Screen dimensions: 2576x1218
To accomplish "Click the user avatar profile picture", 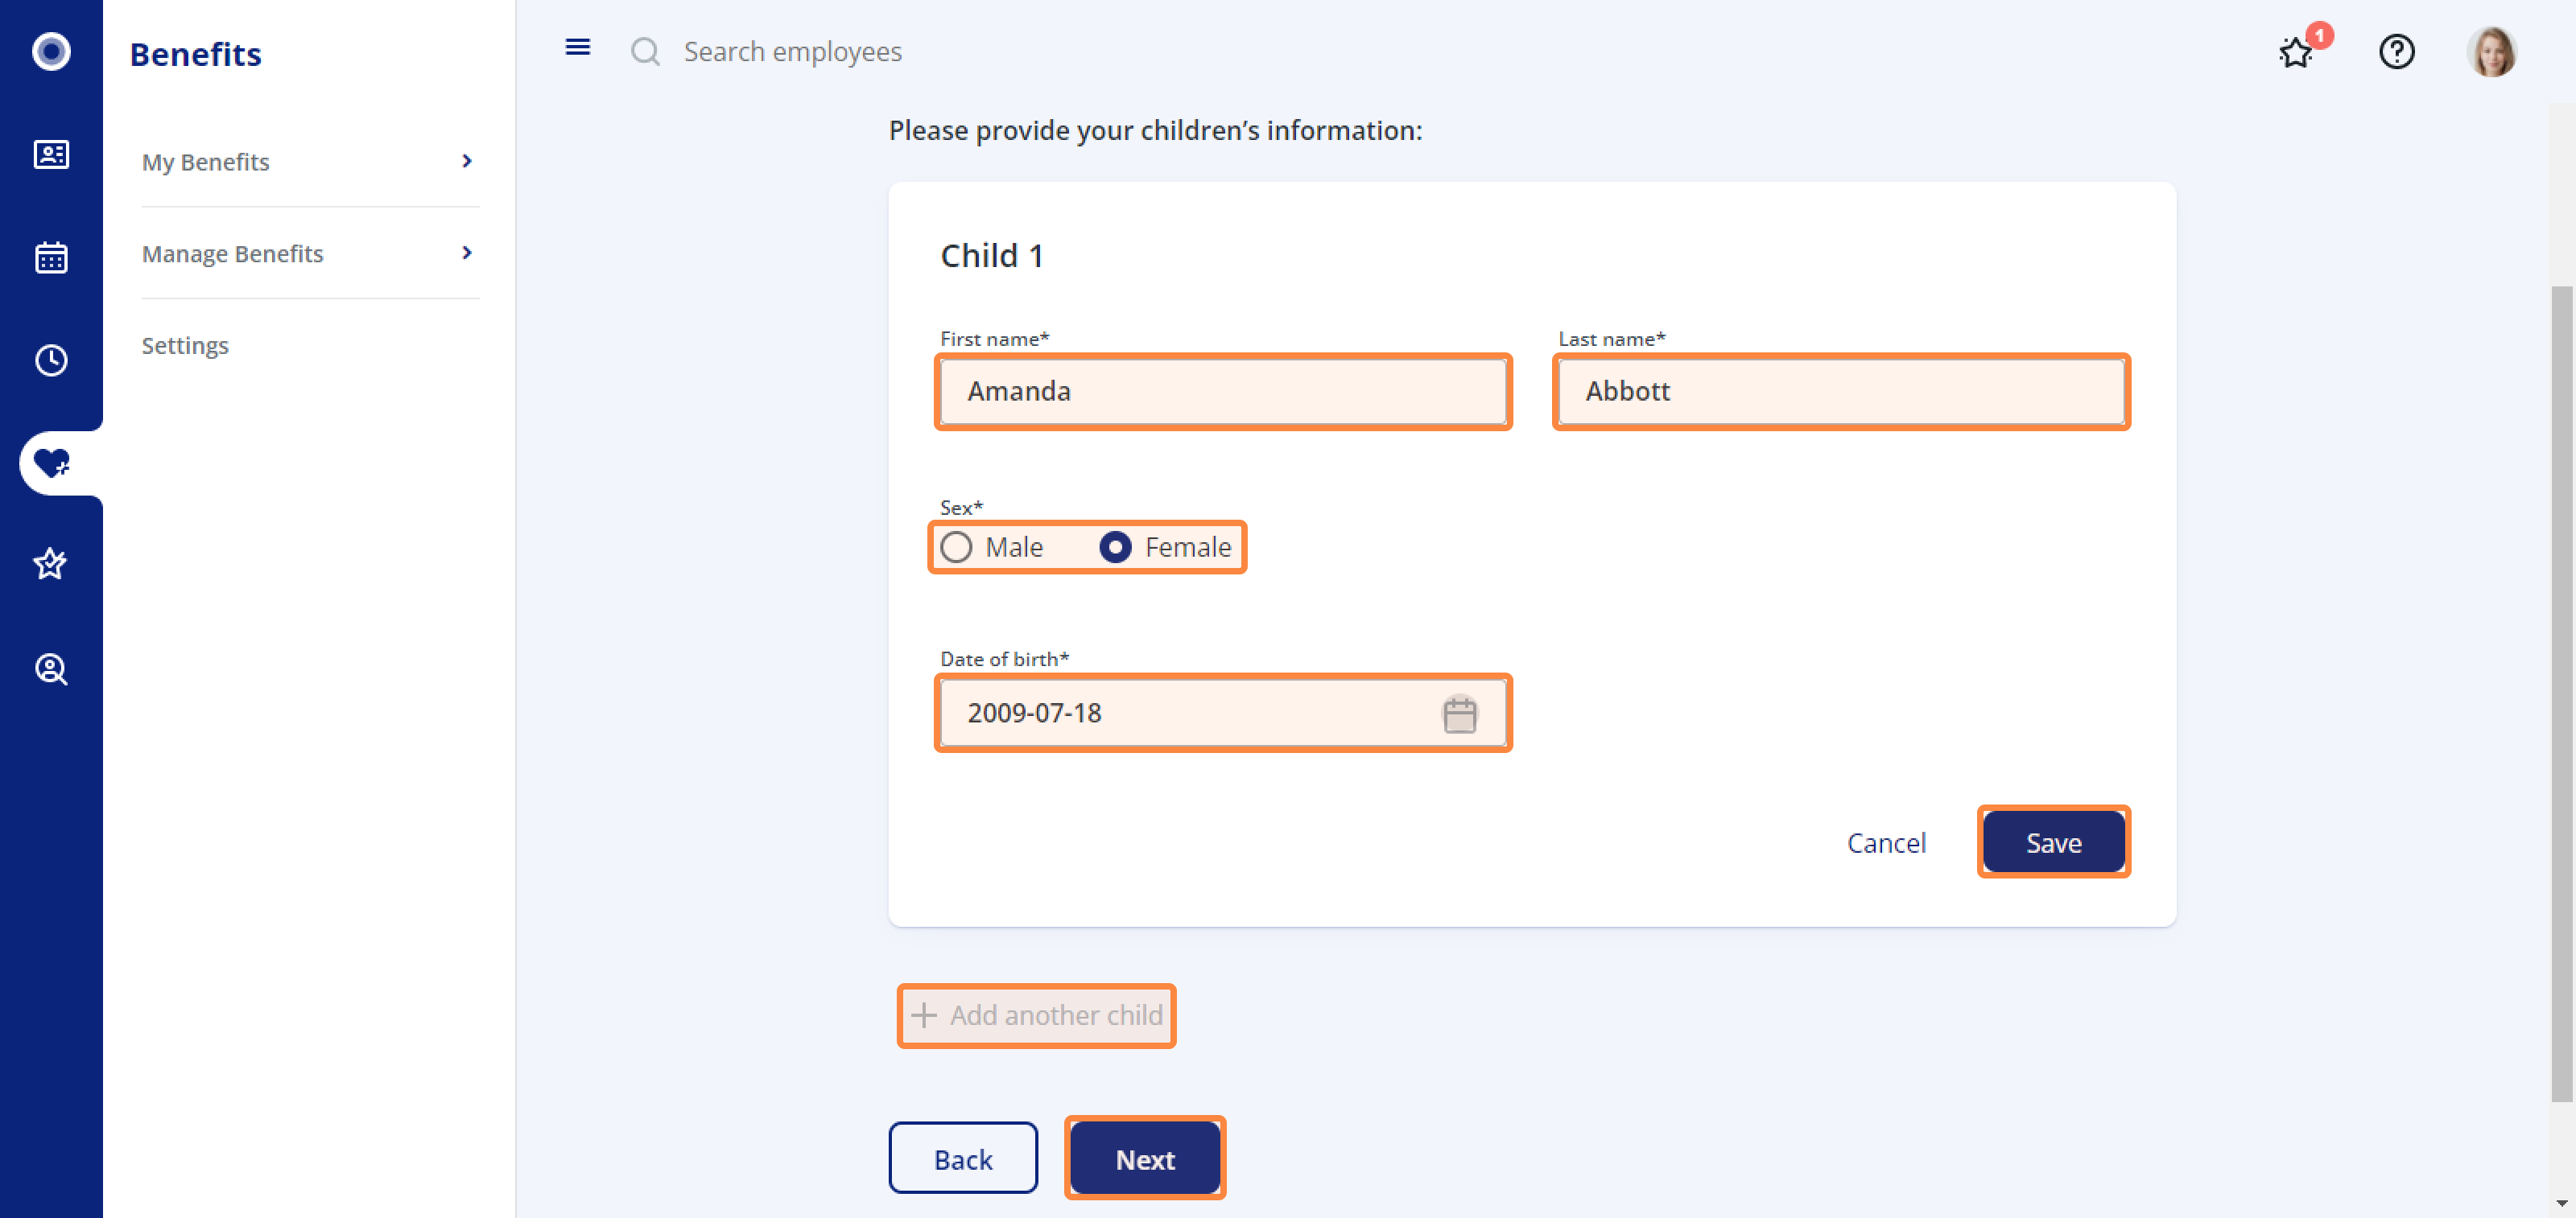I will coord(2490,51).
